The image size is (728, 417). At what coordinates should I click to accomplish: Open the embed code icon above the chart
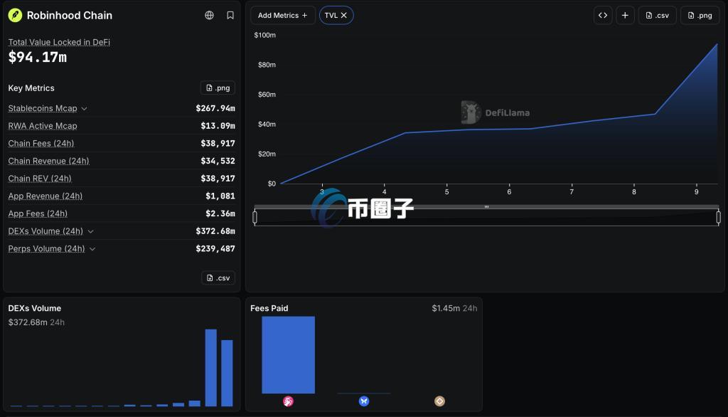[603, 16]
